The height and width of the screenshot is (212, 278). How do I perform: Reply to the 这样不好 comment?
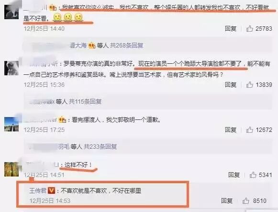234,175
